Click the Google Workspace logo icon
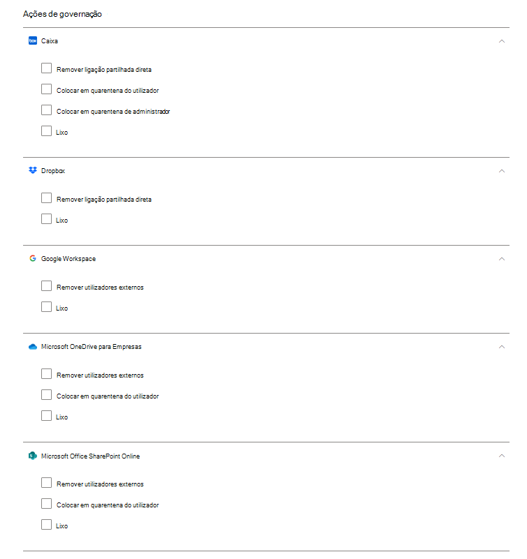 point(32,259)
